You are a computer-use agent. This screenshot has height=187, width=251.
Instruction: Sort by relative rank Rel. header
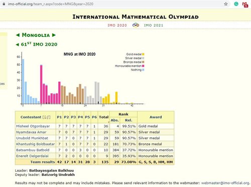[x=129, y=120]
